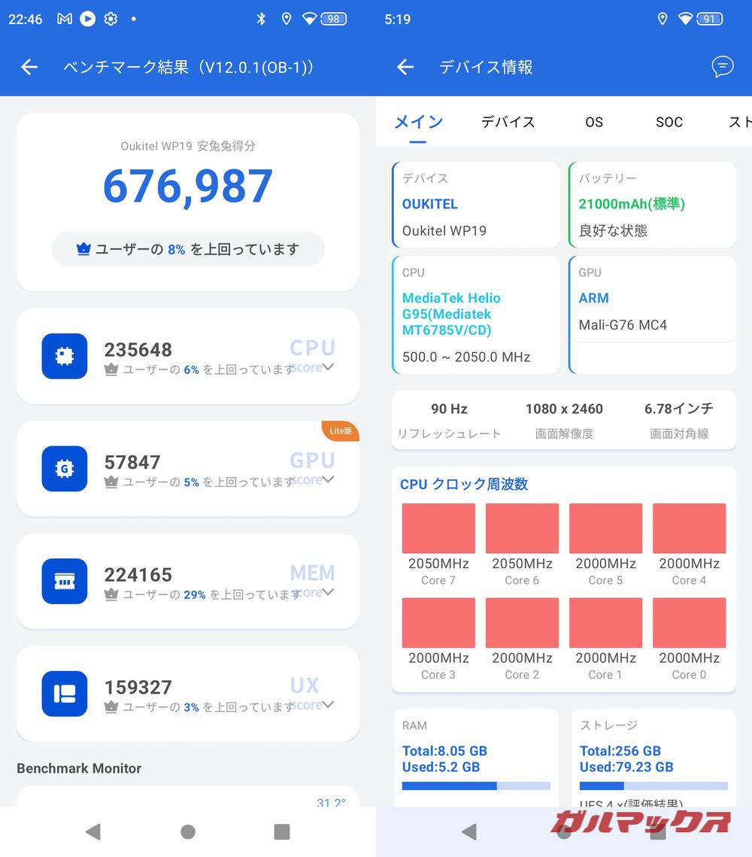This screenshot has width=752, height=857.
Task: Tap the 1080 x 2460 resolution value
Action: click(x=564, y=409)
